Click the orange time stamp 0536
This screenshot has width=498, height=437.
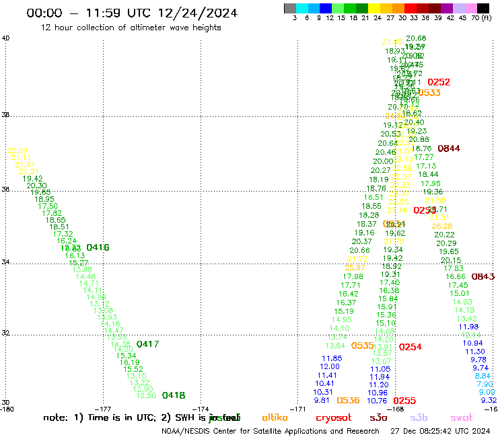(348, 401)
